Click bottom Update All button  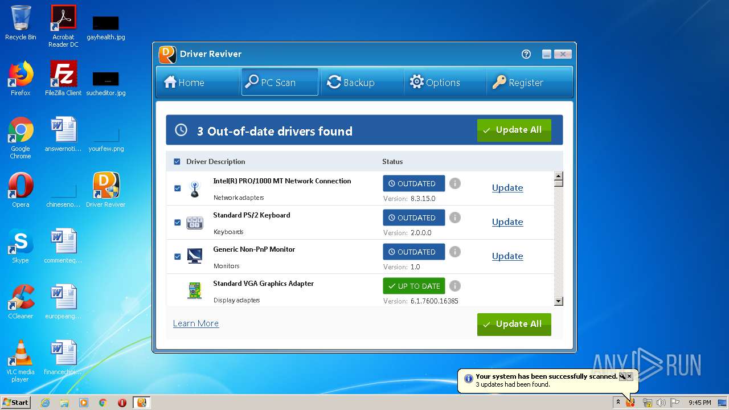514,325
